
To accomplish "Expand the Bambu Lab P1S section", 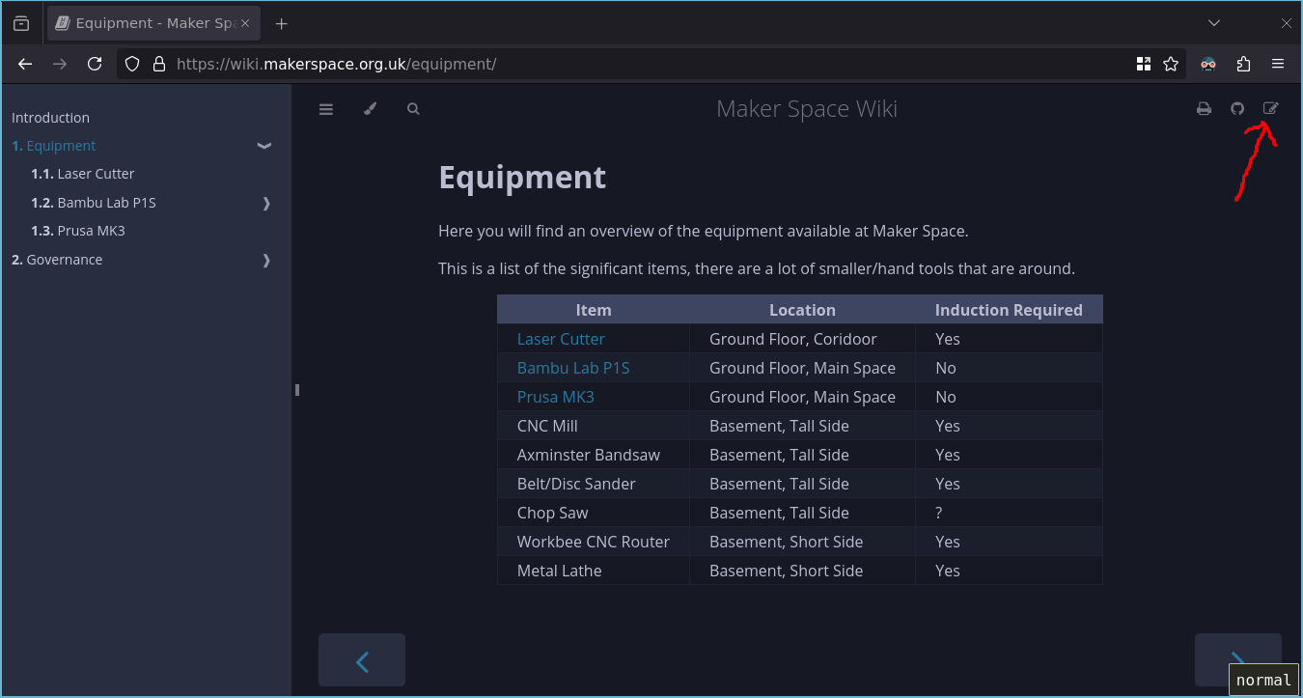I will 266,203.
